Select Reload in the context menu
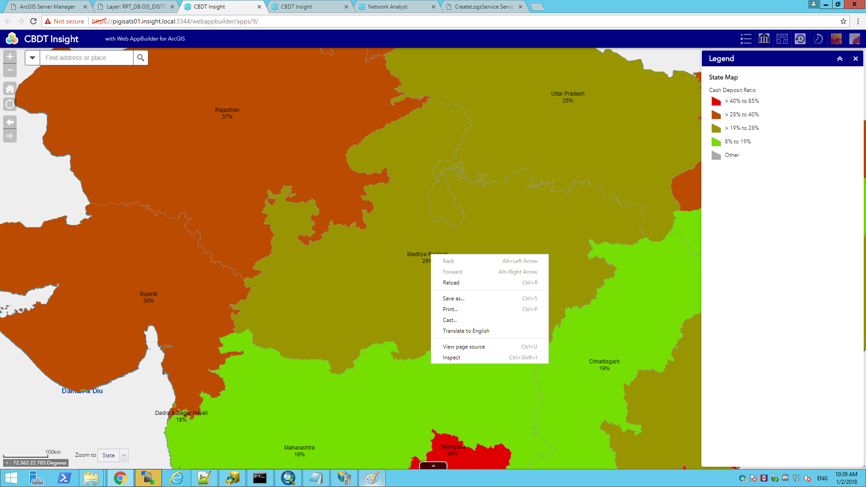The image size is (866, 487). (x=490, y=283)
